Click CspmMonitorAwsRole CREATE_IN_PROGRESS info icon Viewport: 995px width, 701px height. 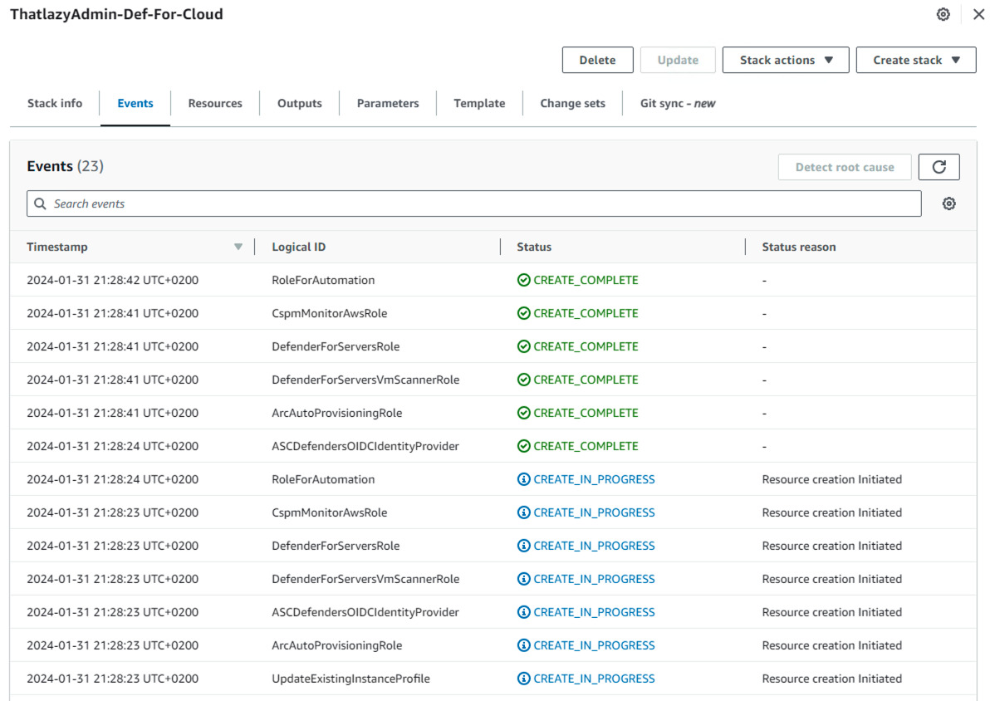(523, 512)
